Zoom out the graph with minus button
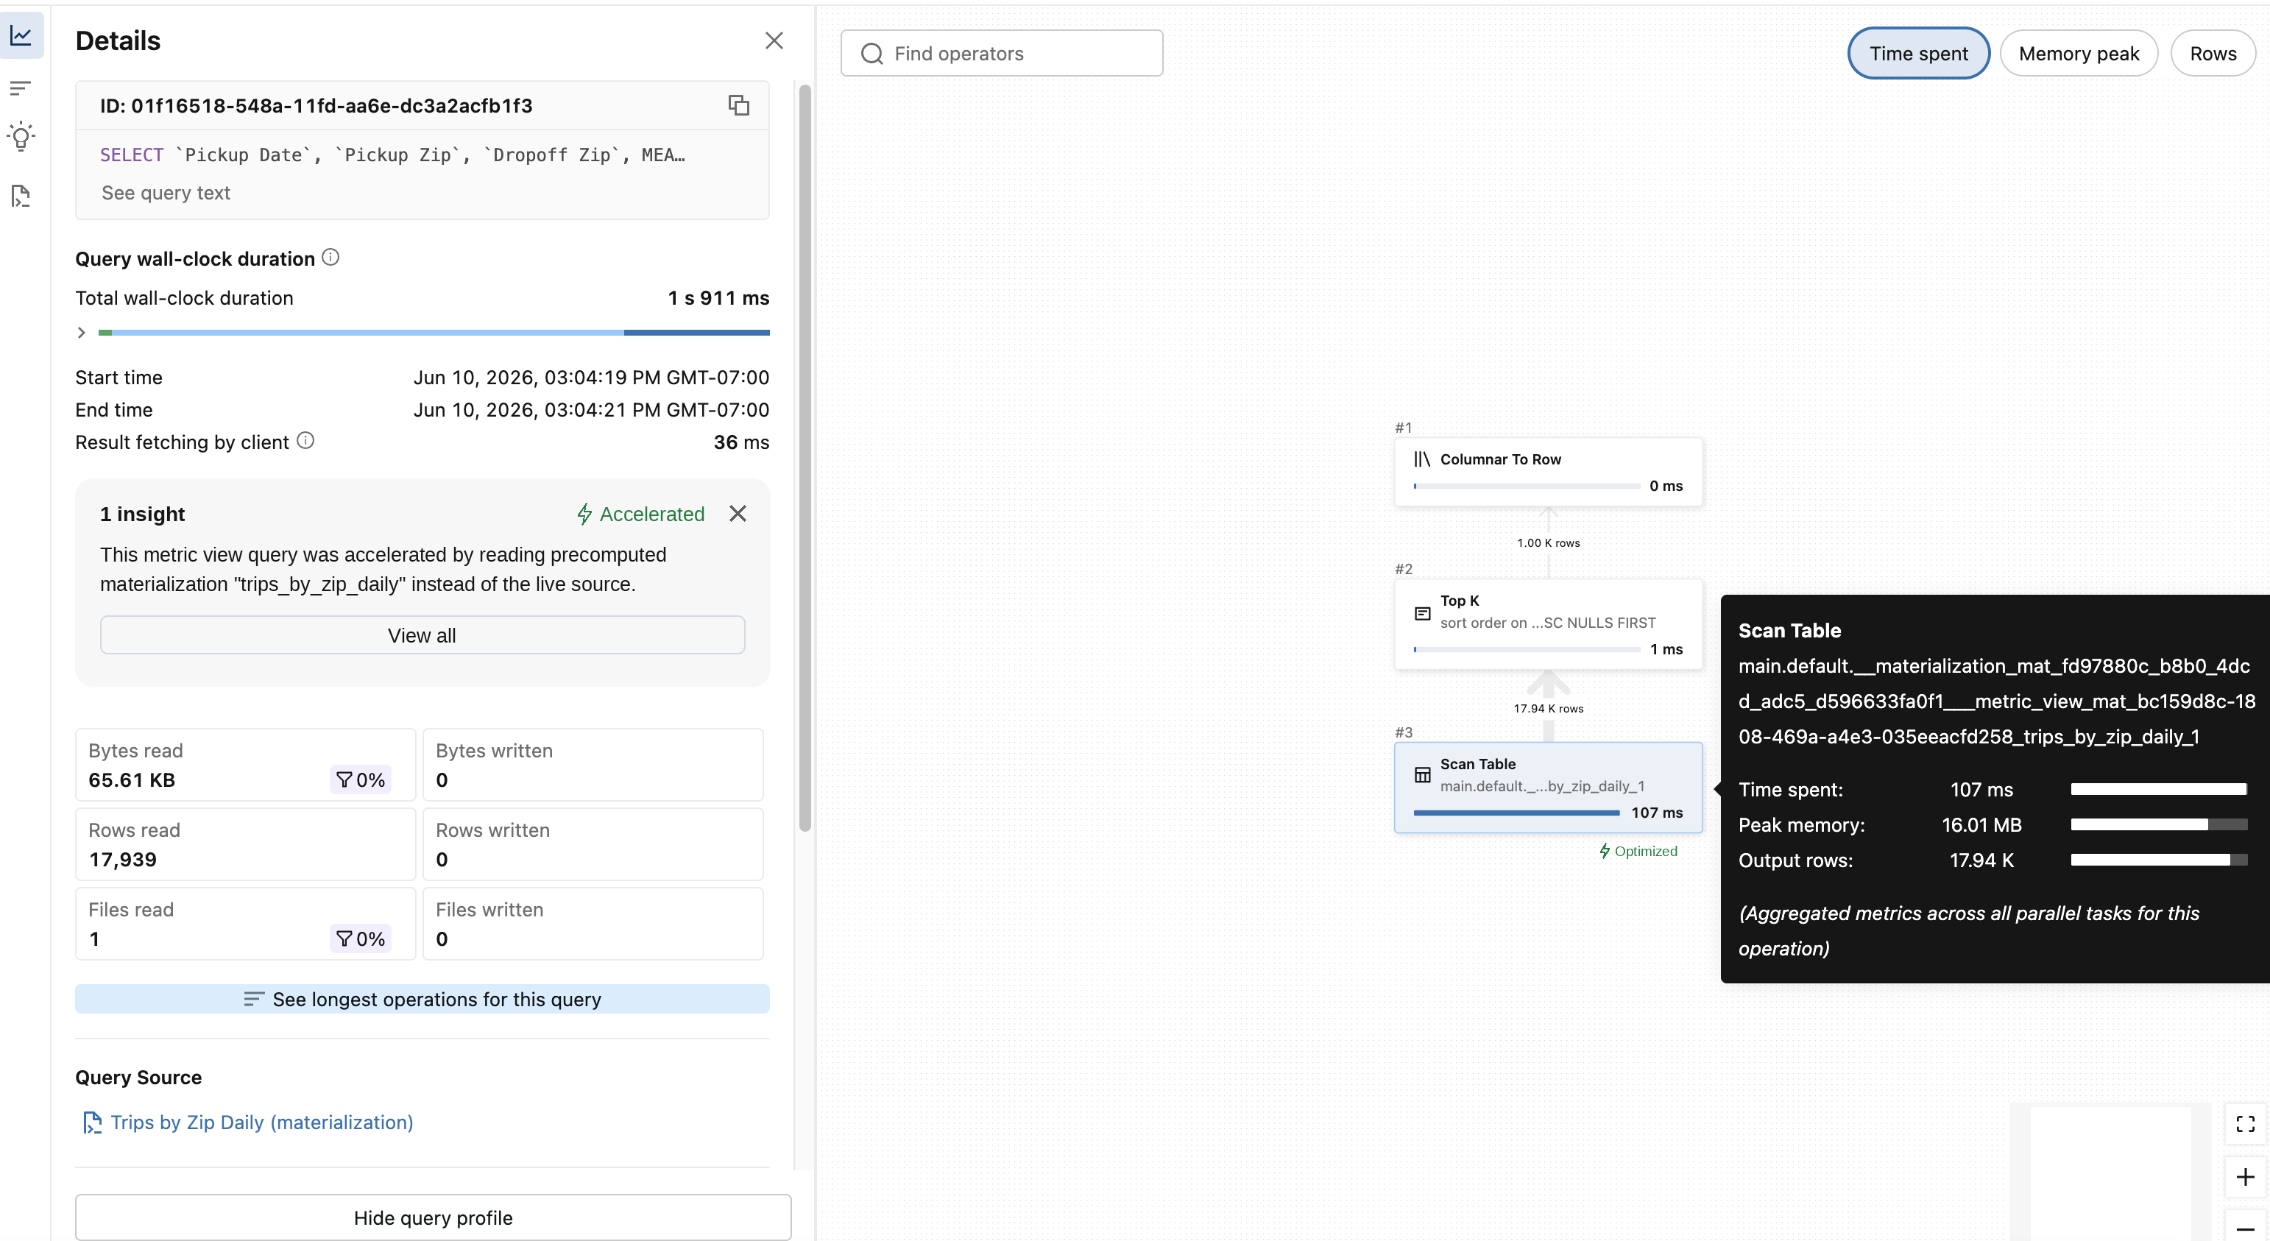This screenshot has width=2270, height=1241. point(2245,1227)
